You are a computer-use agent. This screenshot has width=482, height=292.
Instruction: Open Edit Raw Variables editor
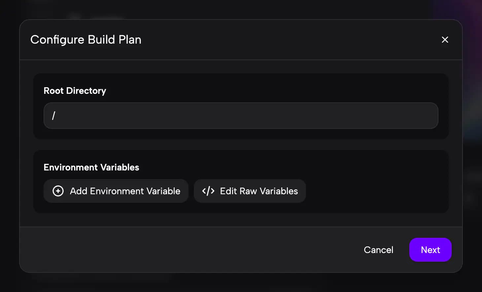pos(250,191)
